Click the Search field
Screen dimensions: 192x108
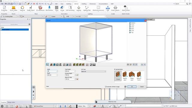(x=181, y=4)
